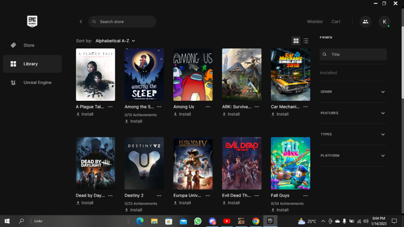Viewport: 404px width, 227px height.
Task: Open Google Chrome from taskbar
Action: 256,221
